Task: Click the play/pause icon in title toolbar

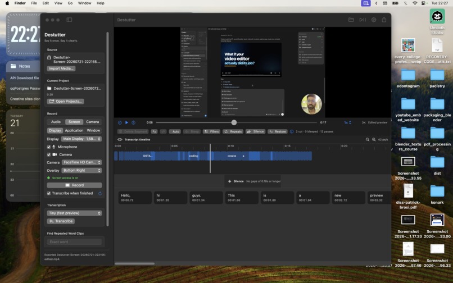Action: click(363, 20)
